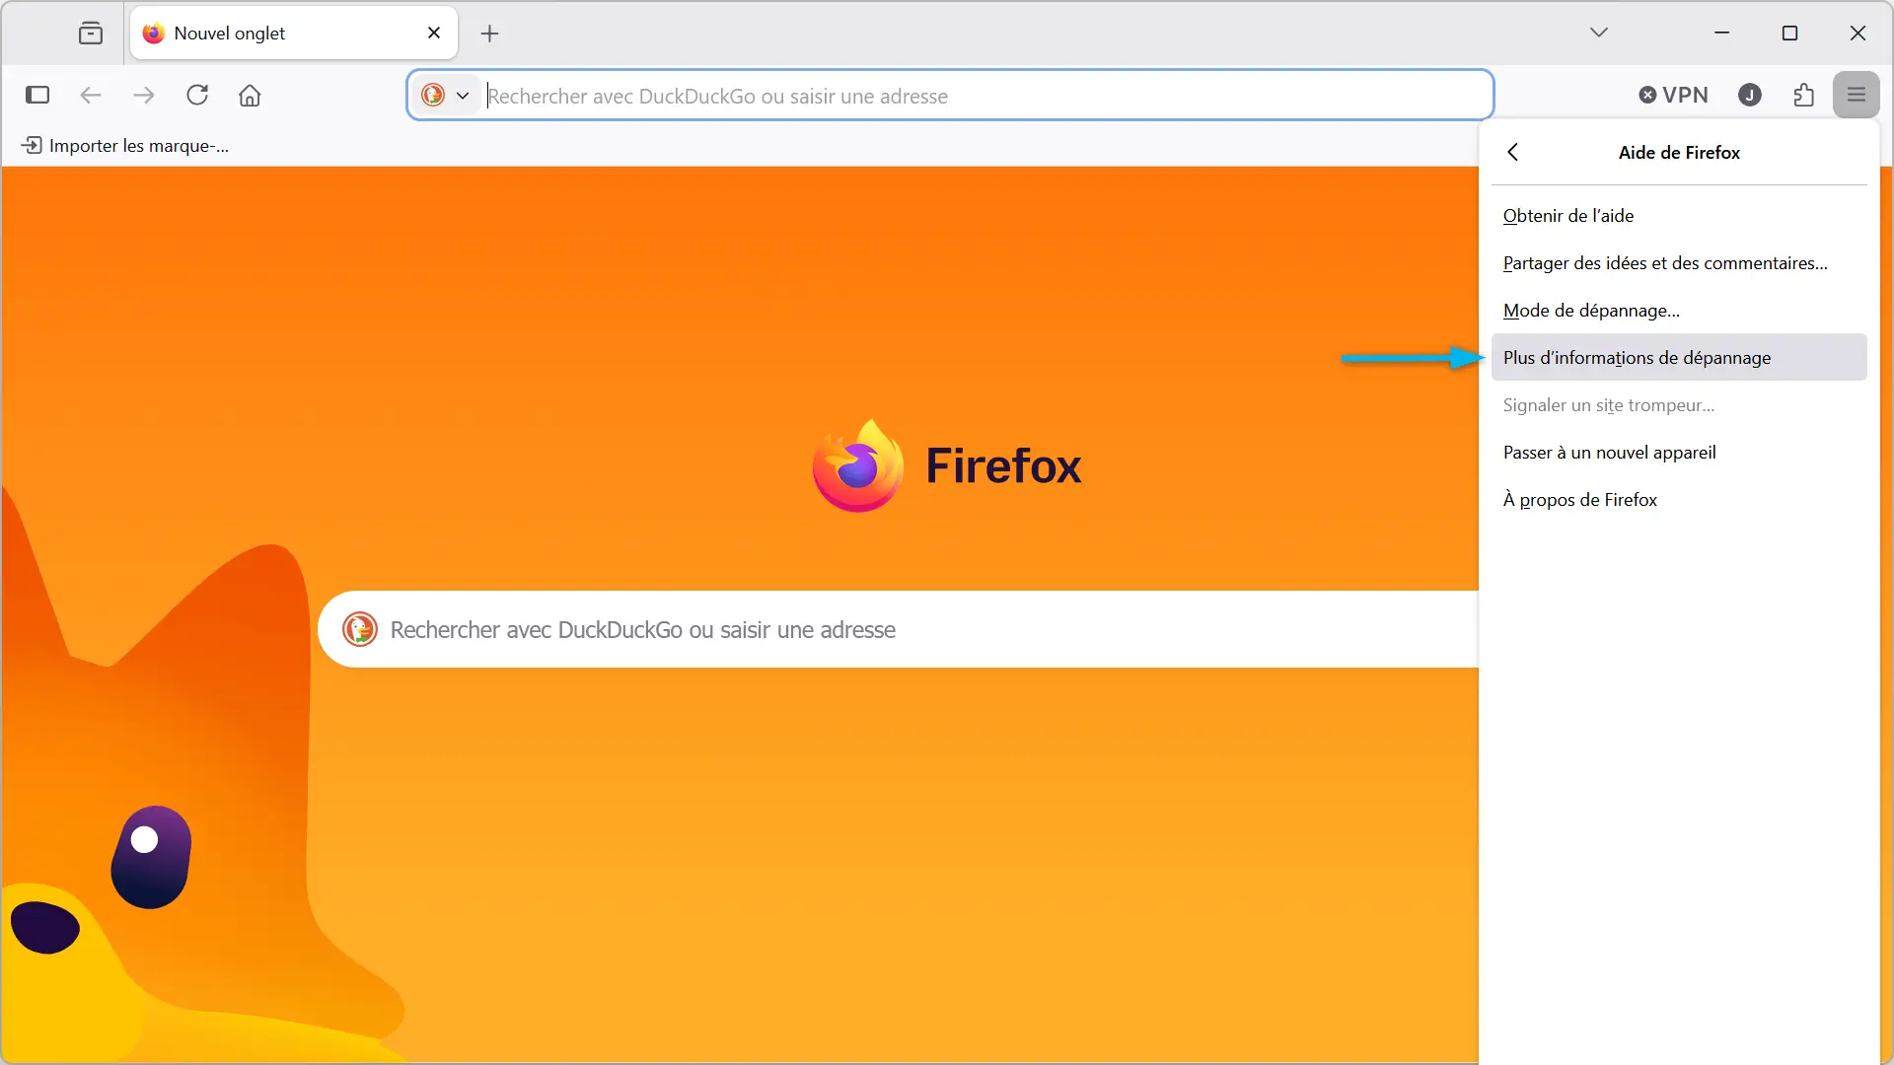
Task: Click the page's central search box
Action: [899, 629]
